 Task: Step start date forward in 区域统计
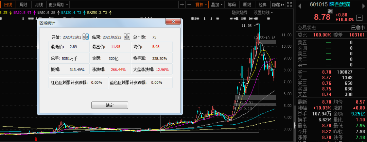click(87, 37)
